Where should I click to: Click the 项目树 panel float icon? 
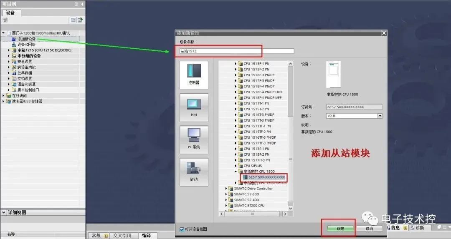click(76, 4)
